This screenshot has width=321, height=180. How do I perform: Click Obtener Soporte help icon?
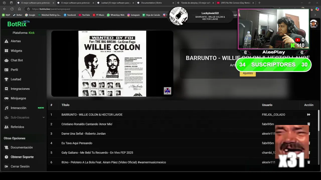click(x=6, y=157)
